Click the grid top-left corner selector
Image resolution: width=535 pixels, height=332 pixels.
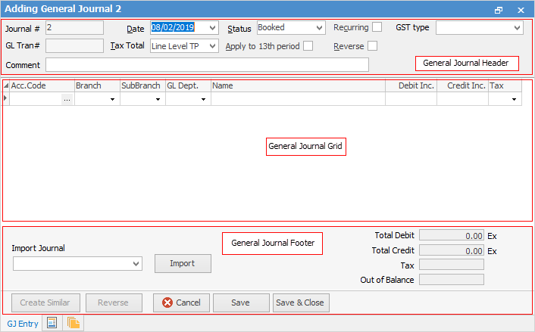pyautogui.click(x=7, y=86)
